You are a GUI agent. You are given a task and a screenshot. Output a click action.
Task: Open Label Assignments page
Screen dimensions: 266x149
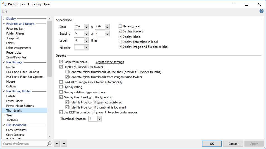click(18, 48)
